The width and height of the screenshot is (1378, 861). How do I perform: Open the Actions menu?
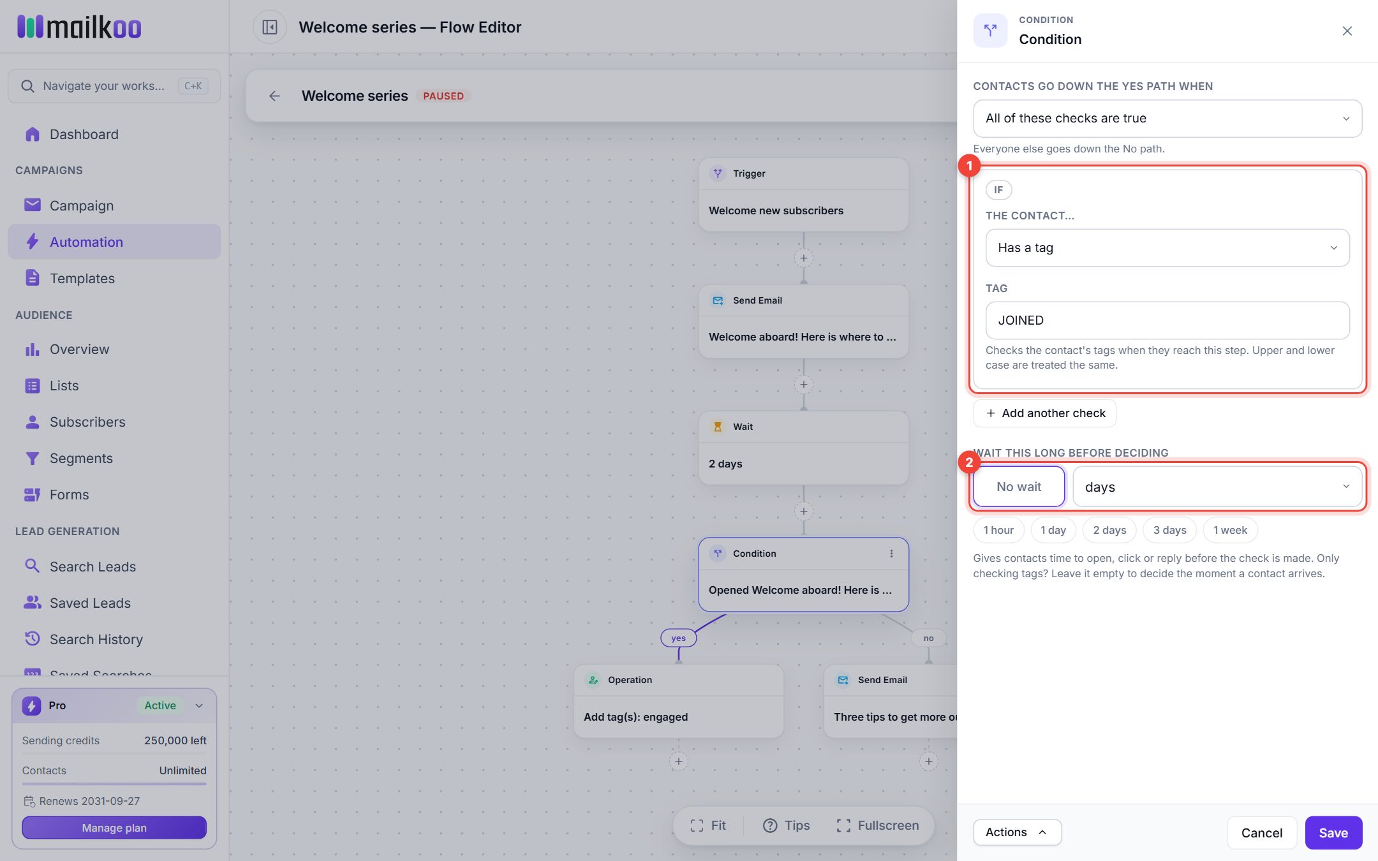coord(1017,832)
